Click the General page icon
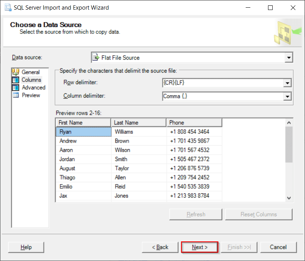The image size is (305, 261). tap(15, 72)
